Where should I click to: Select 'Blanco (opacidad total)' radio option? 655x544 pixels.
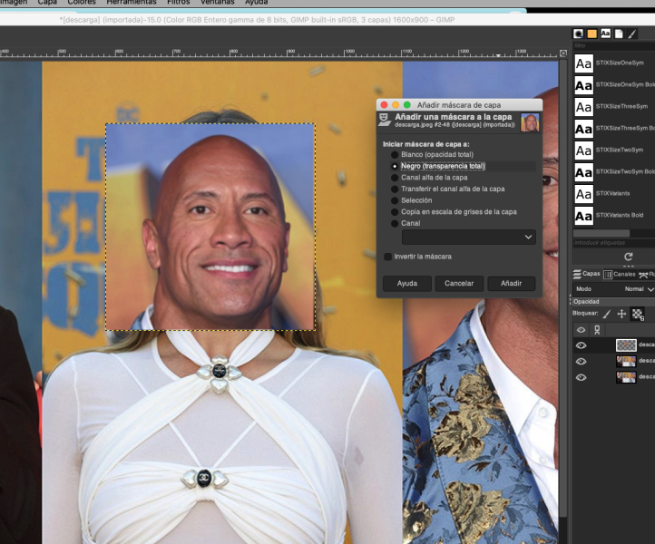[394, 155]
